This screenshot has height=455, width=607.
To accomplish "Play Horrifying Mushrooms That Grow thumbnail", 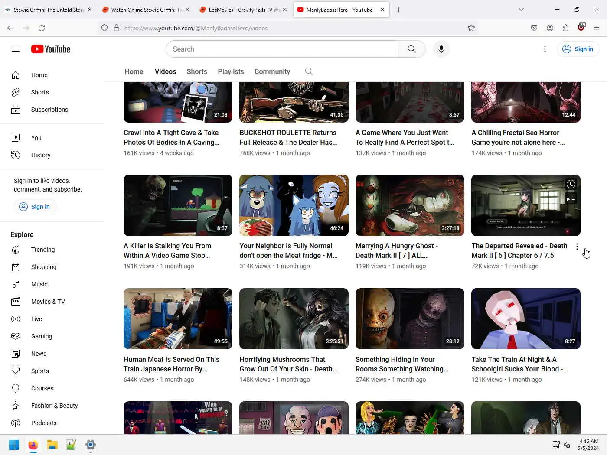I will pos(294,318).
